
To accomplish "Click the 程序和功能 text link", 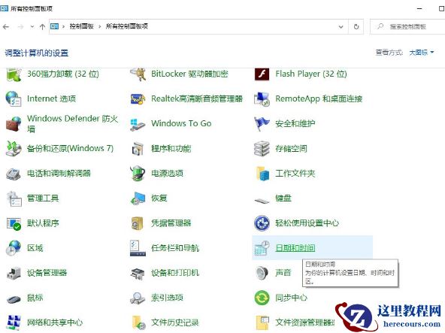I will [171, 149].
